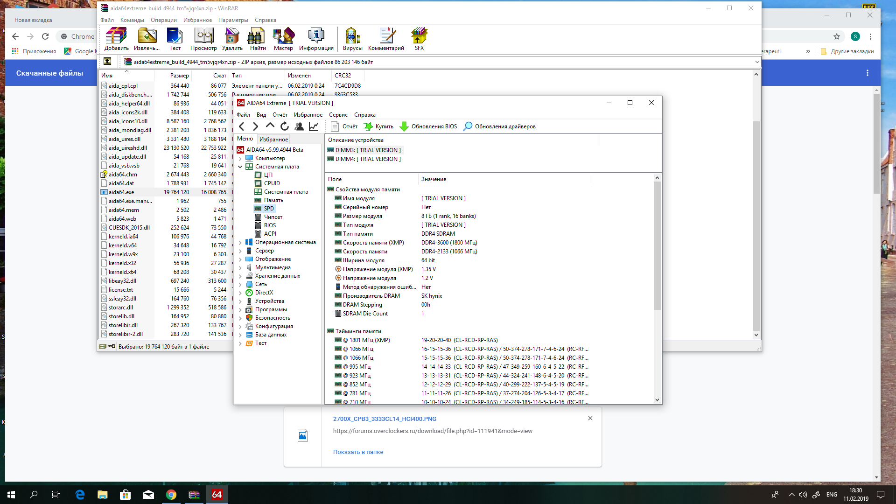Viewport: 896px width, 504px height.
Task: Click the Показать в папке link
Action: click(358, 452)
